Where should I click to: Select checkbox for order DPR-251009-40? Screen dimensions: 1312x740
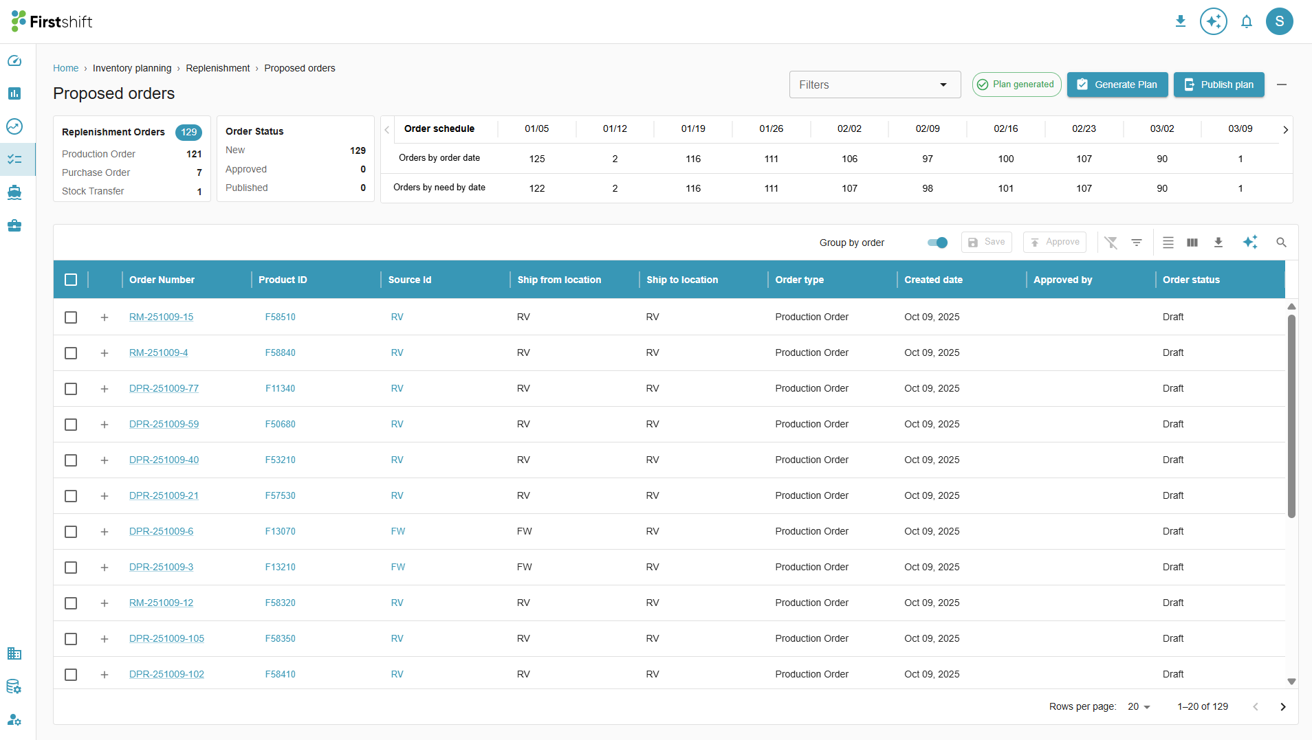pyautogui.click(x=71, y=460)
